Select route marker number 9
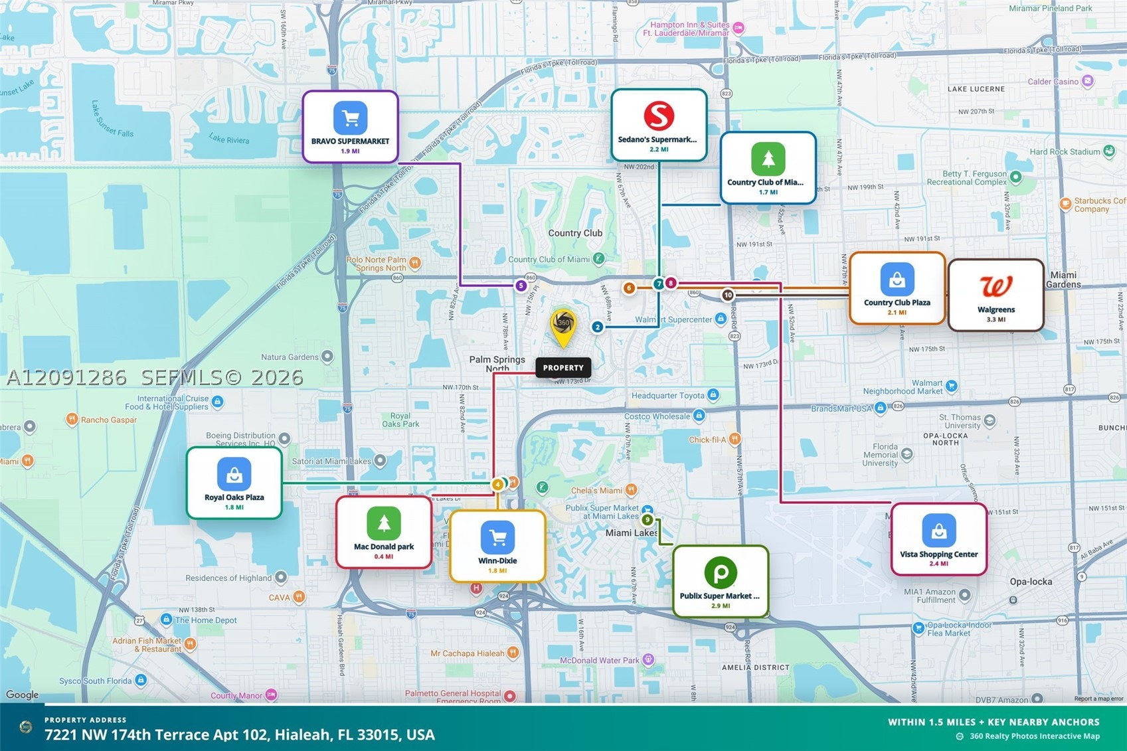The image size is (1127, 751). click(x=647, y=519)
